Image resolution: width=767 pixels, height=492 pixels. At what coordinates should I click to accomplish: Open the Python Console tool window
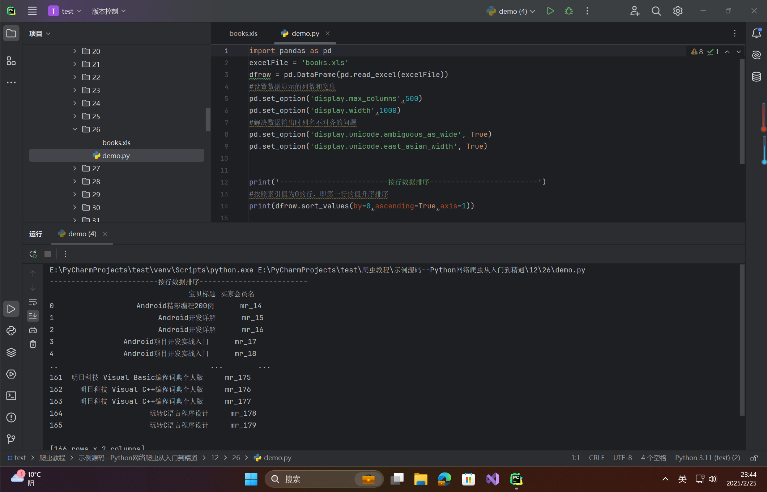tap(11, 331)
